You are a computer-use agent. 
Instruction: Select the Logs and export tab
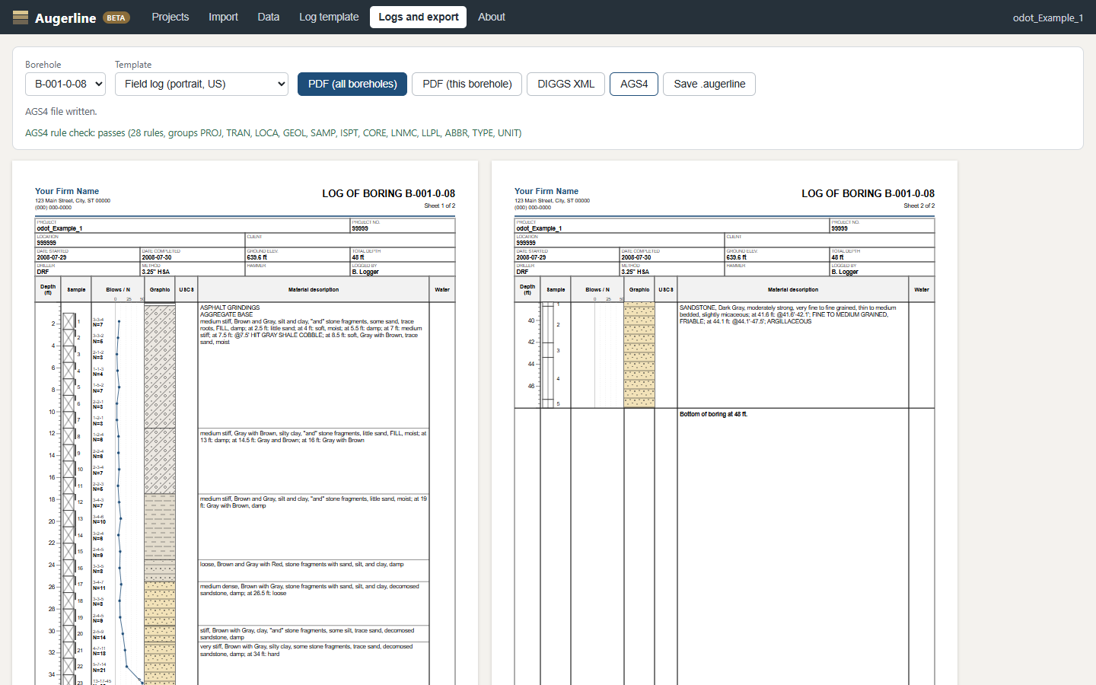click(x=419, y=17)
